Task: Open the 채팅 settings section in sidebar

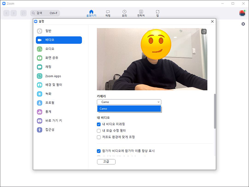Action: (x=59, y=67)
